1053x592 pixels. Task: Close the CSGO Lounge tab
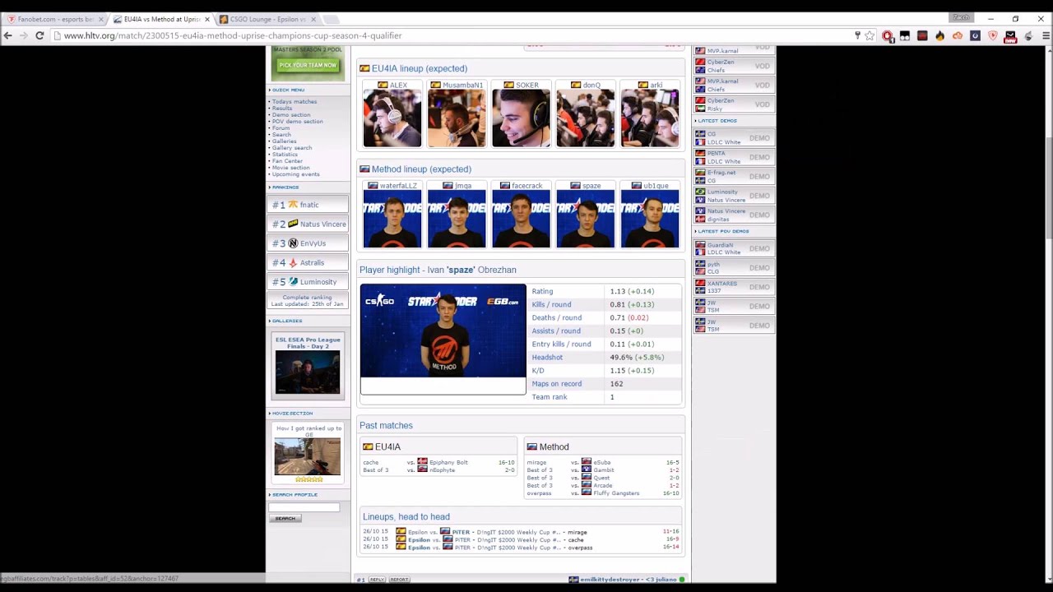pyautogui.click(x=313, y=19)
